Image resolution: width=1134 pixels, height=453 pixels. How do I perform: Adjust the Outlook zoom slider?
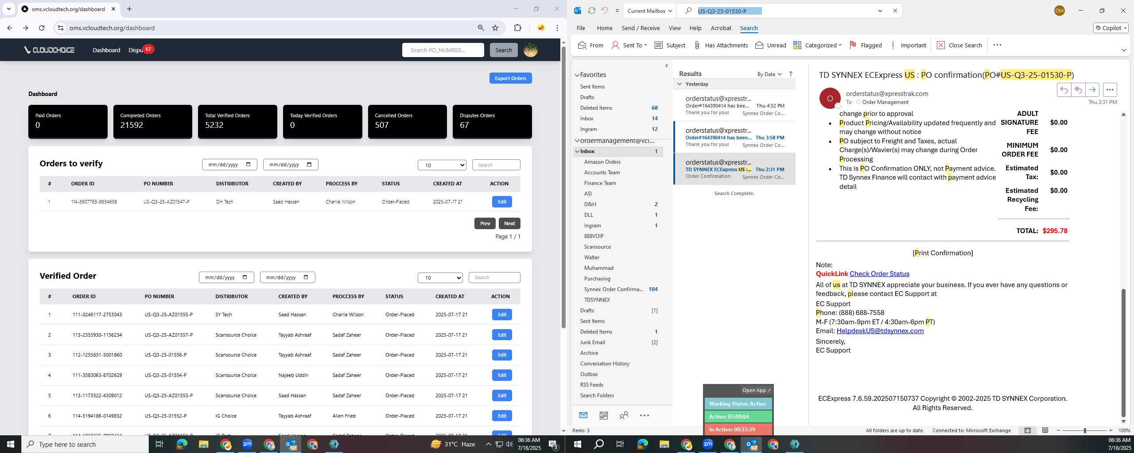click(1085, 430)
